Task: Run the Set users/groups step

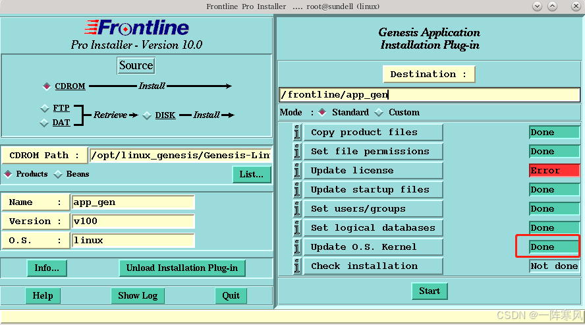Action: point(373,208)
